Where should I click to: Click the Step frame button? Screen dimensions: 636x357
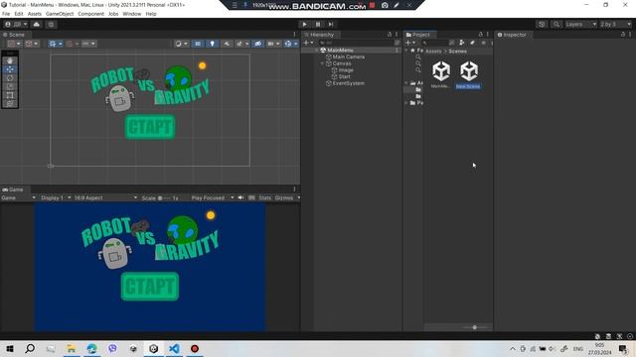coord(331,24)
